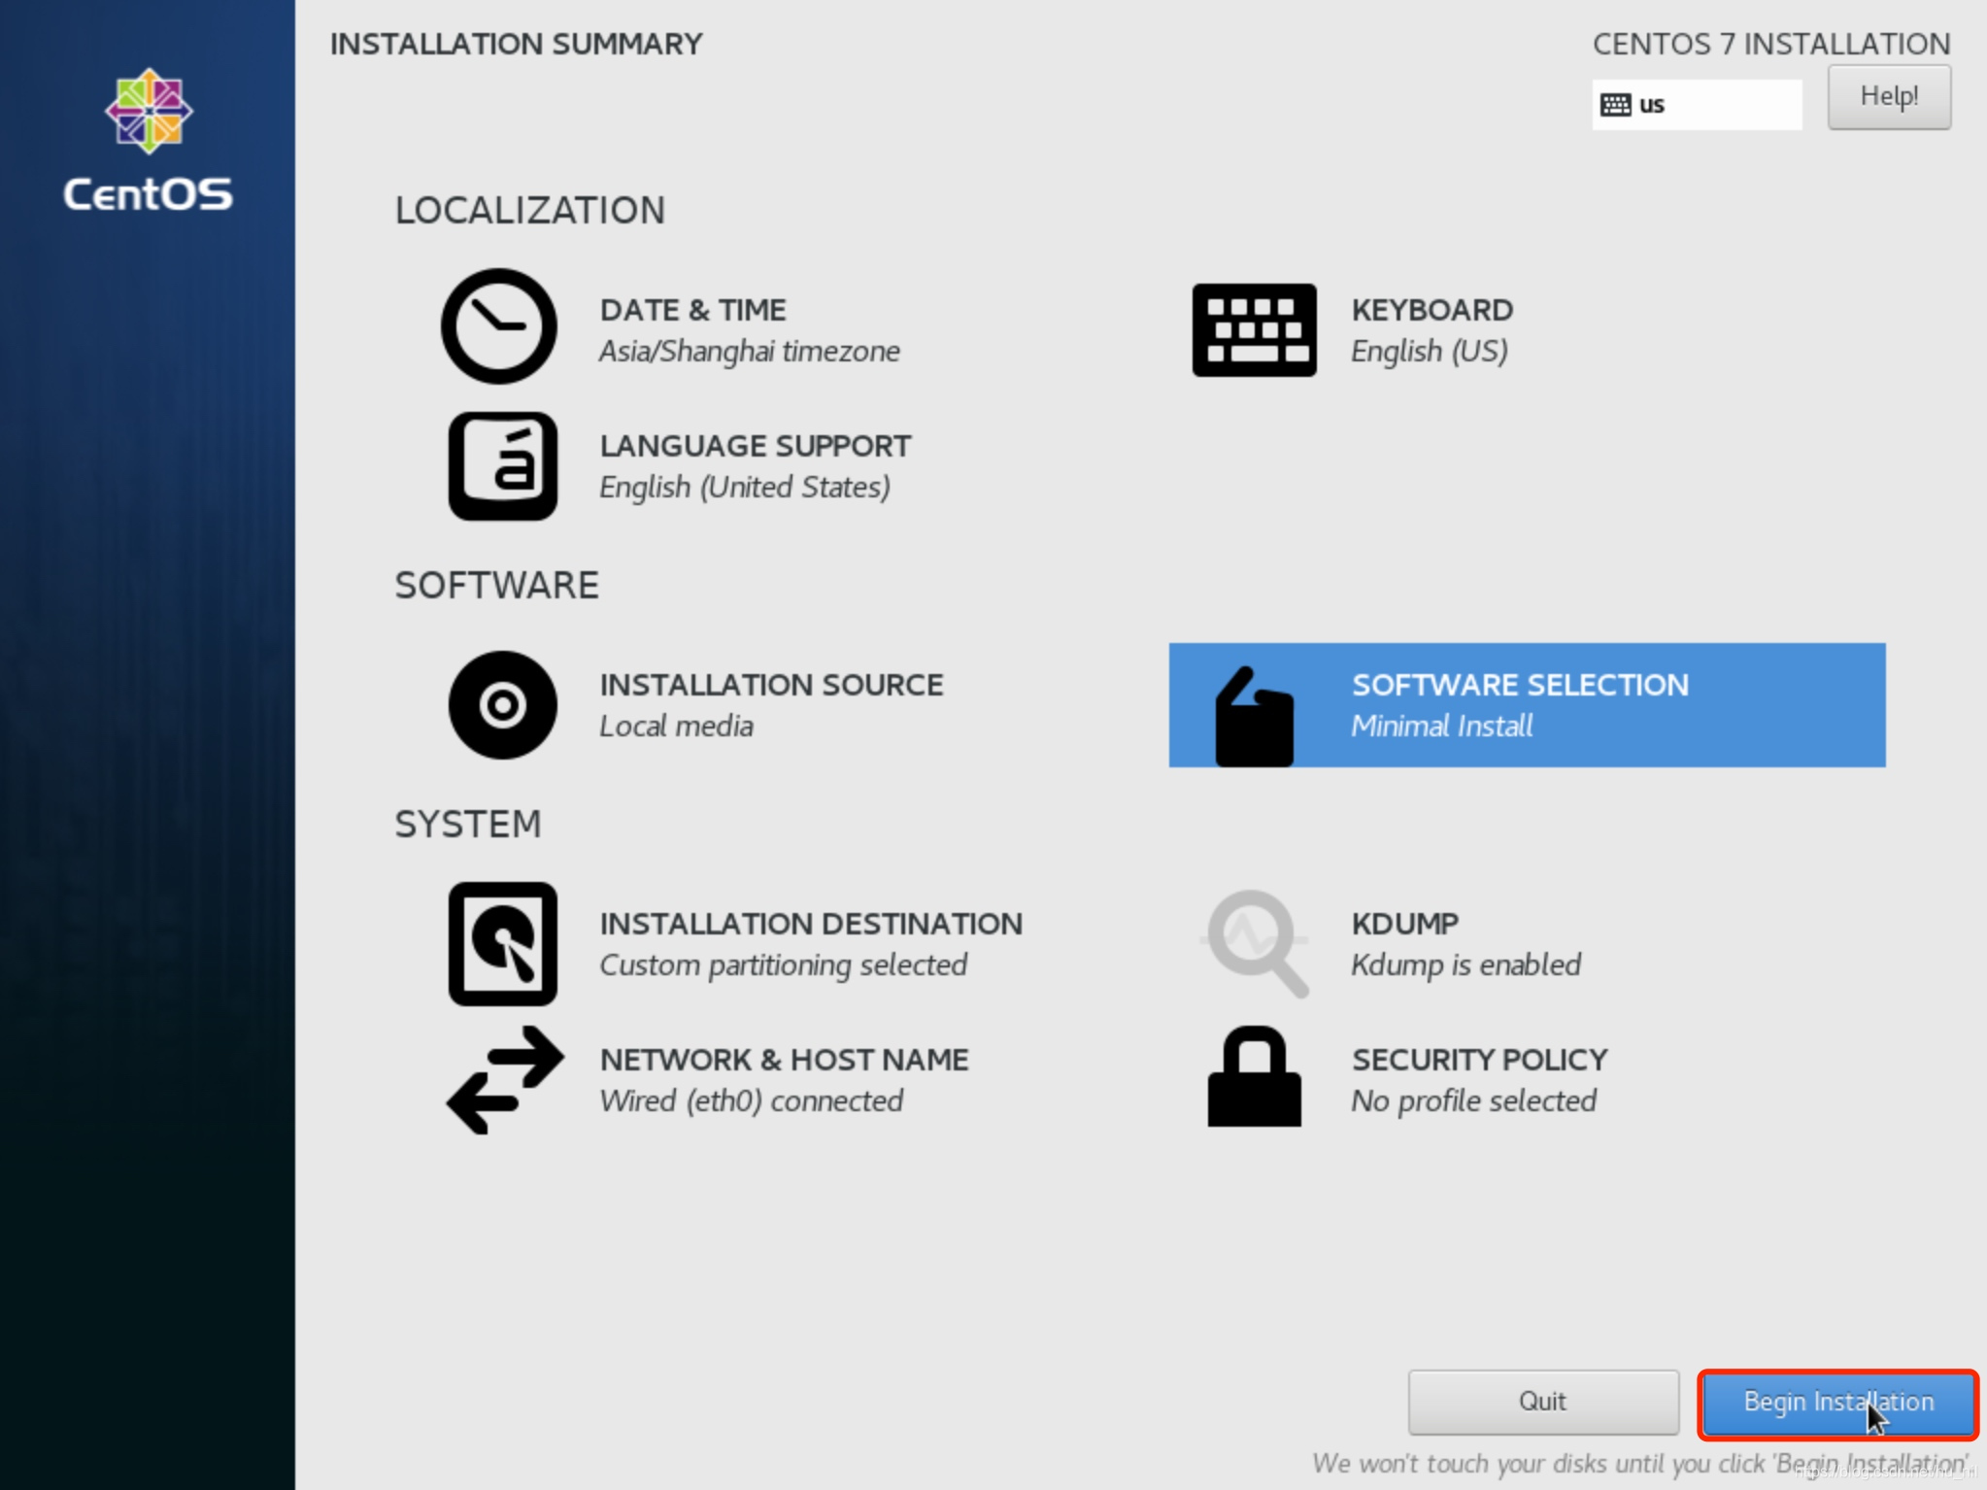This screenshot has width=1987, height=1490.
Task: Open the SECURITY POLICY label
Action: pos(1479,1060)
